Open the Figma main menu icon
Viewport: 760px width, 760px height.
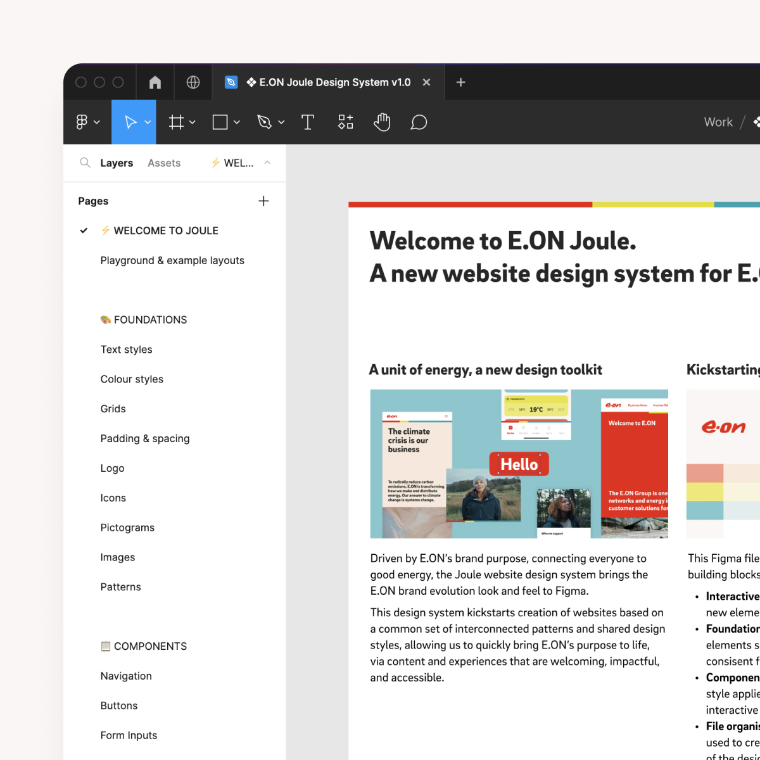point(82,122)
